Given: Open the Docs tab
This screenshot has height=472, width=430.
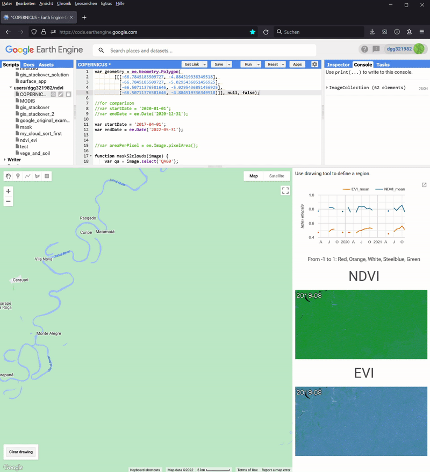Looking at the screenshot, I should 28,65.
